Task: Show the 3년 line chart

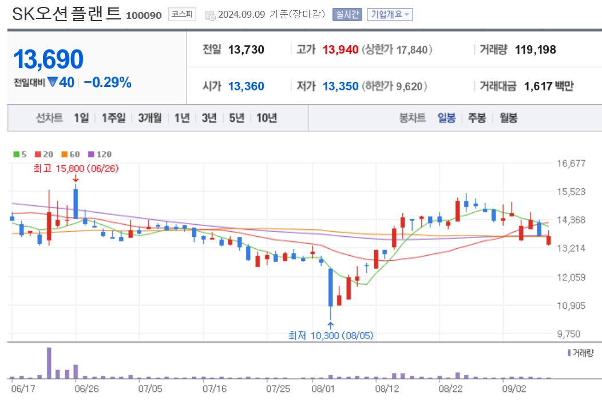Action: pos(209,118)
